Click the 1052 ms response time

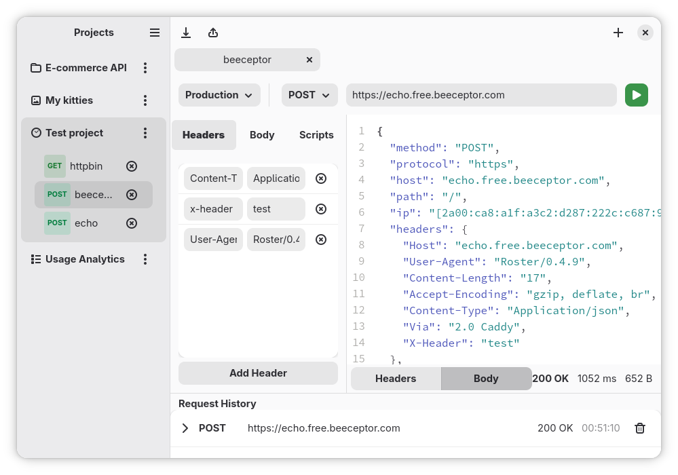pyautogui.click(x=597, y=379)
